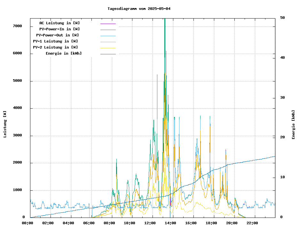The width and height of the screenshot is (307, 230).
Task: Click the PV-Power-In legend line sample
Action: [108, 30]
